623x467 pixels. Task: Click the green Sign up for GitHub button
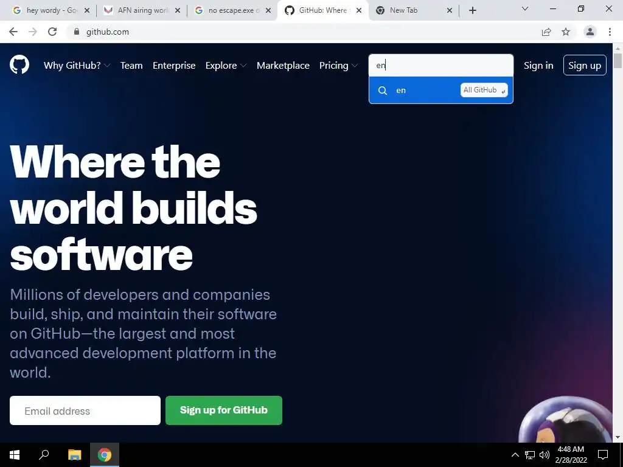224,410
